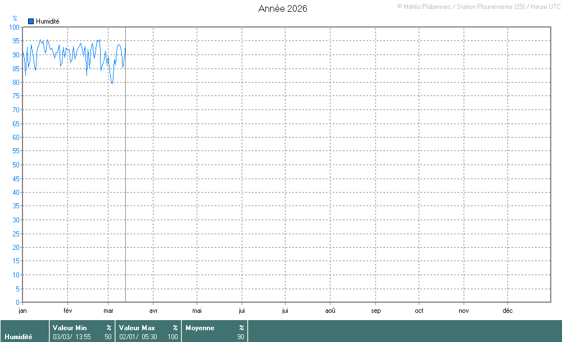Click the blue Humidité legend color square
The image size is (562, 342).
(x=31, y=21)
